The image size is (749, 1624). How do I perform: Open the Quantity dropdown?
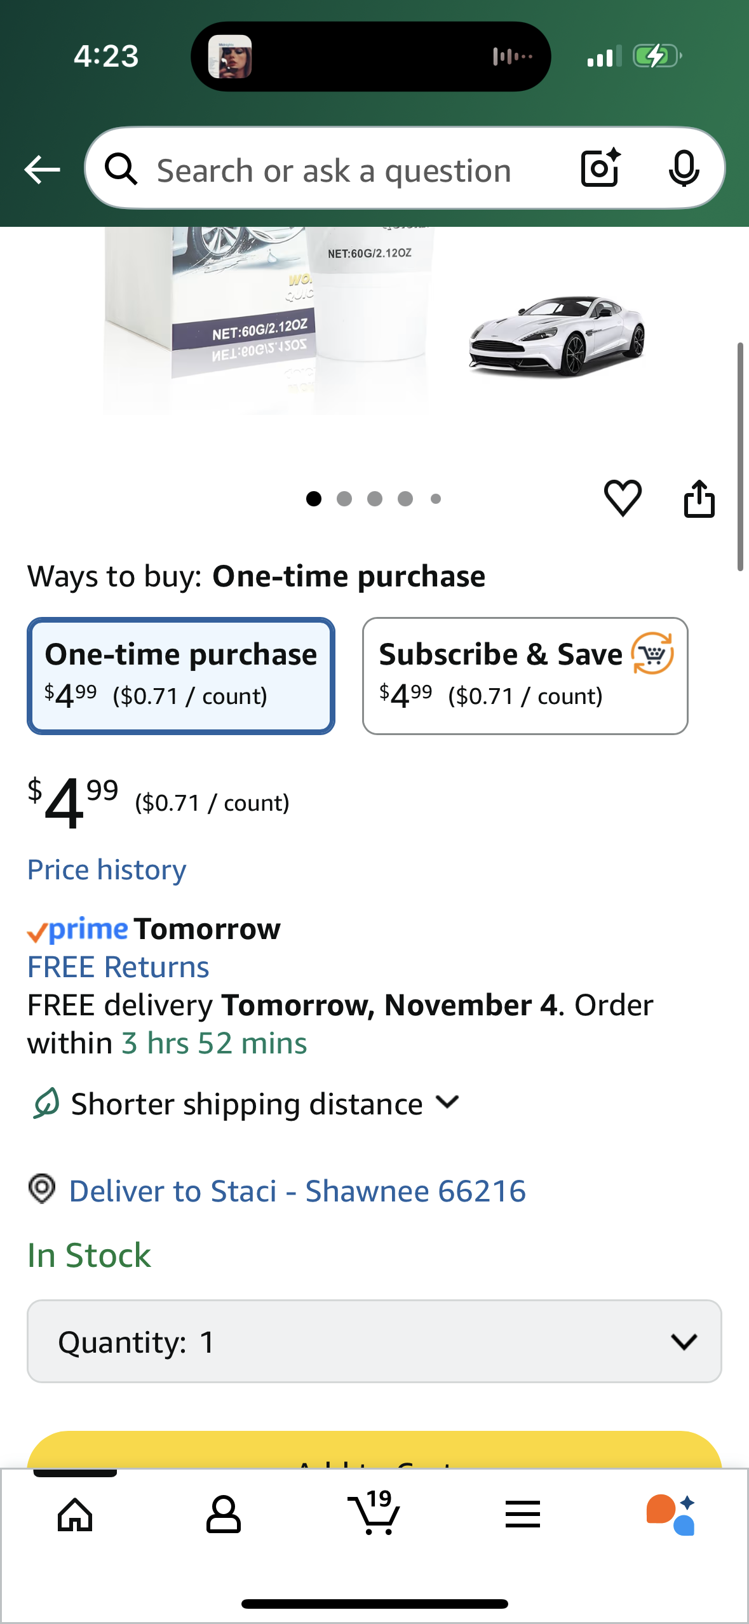374,1341
